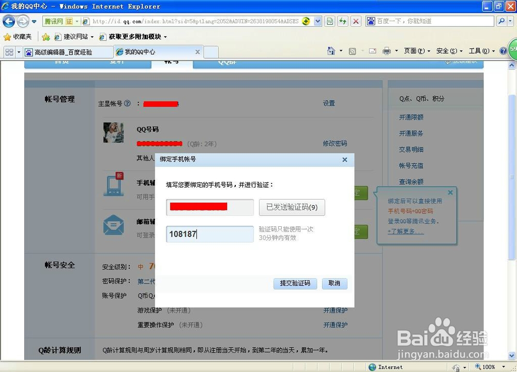The image size is (517, 372).
Task: Close the 我的QQ中心 tab
Action: coord(197,52)
